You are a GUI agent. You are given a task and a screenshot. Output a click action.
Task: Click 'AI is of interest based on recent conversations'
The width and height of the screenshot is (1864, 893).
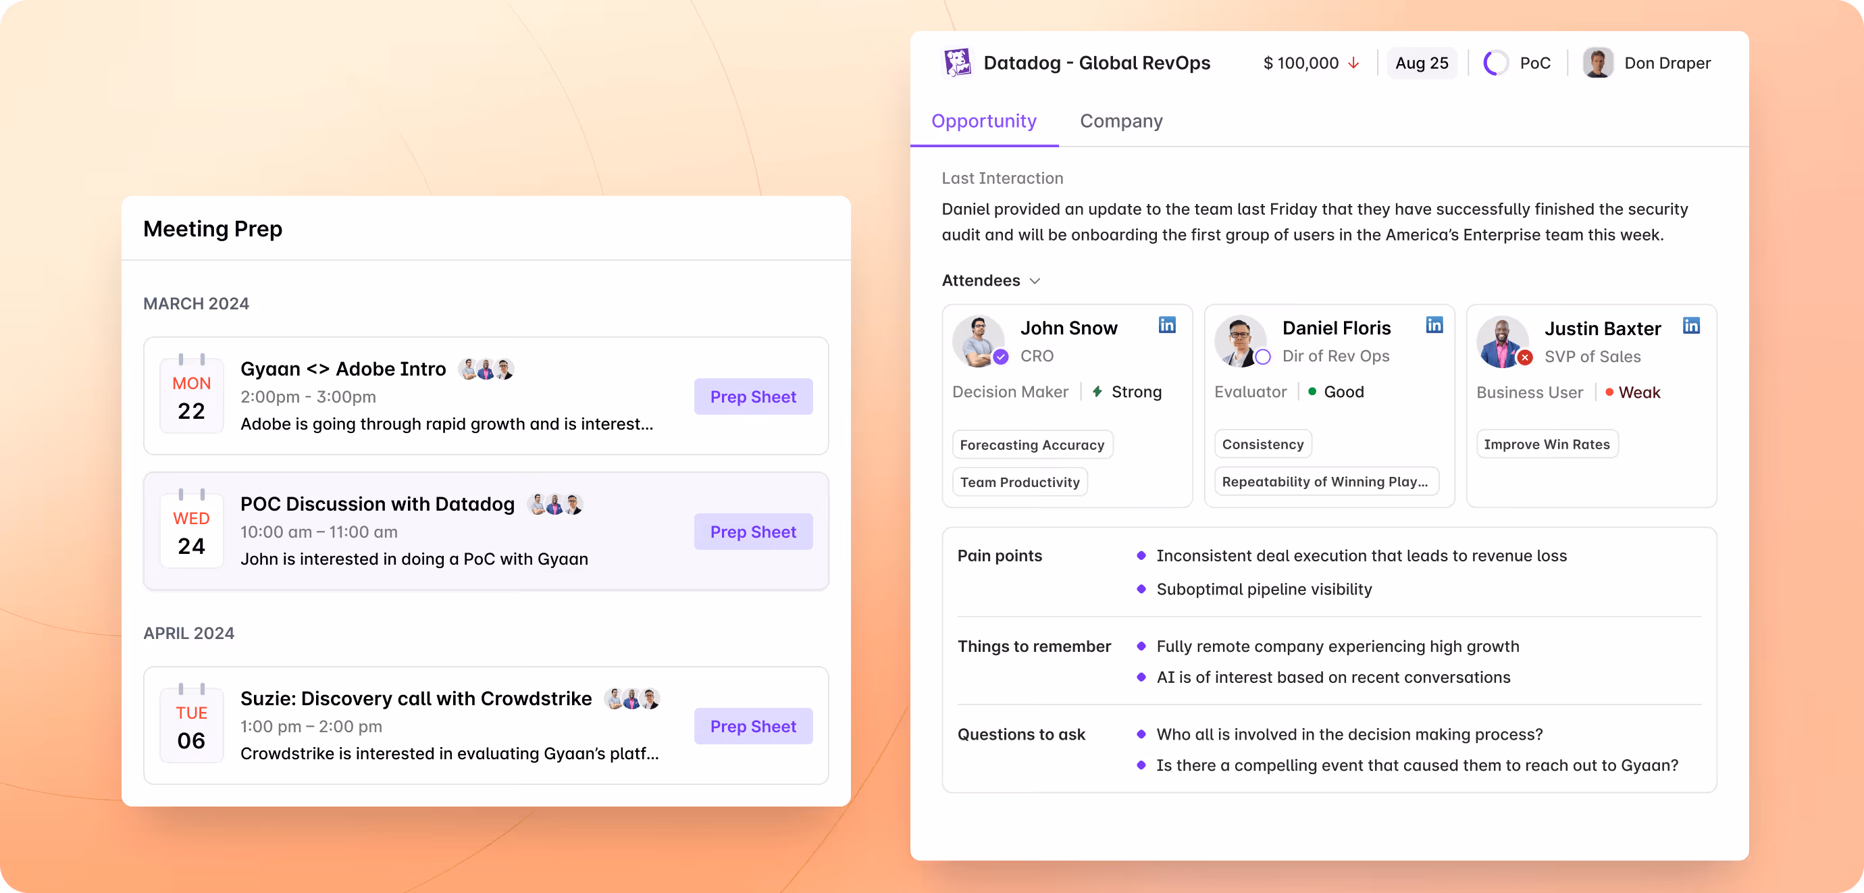(x=1333, y=678)
